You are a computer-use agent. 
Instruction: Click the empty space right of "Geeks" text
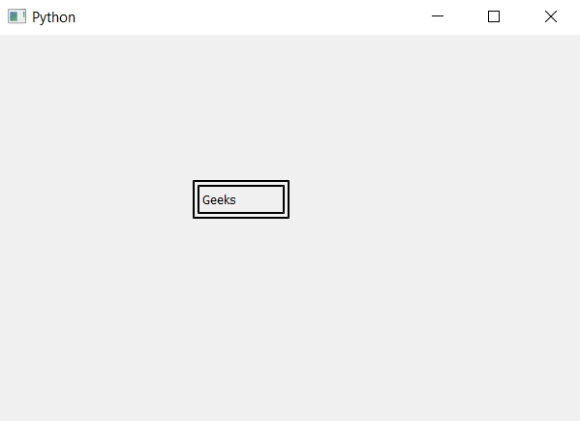tap(259, 200)
